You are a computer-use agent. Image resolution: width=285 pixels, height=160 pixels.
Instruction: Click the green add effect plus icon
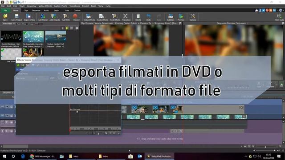18,65
